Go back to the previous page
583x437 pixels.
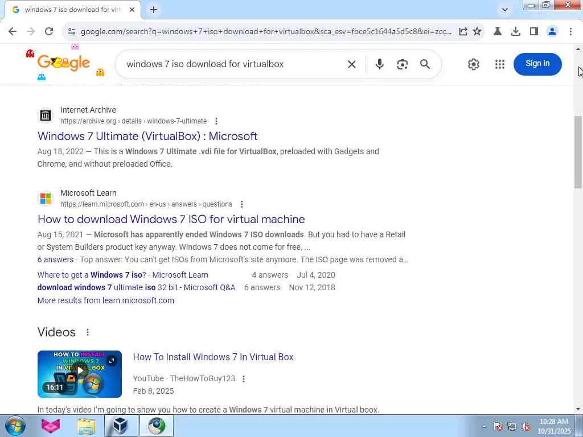pyautogui.click(x=13, y=31)
